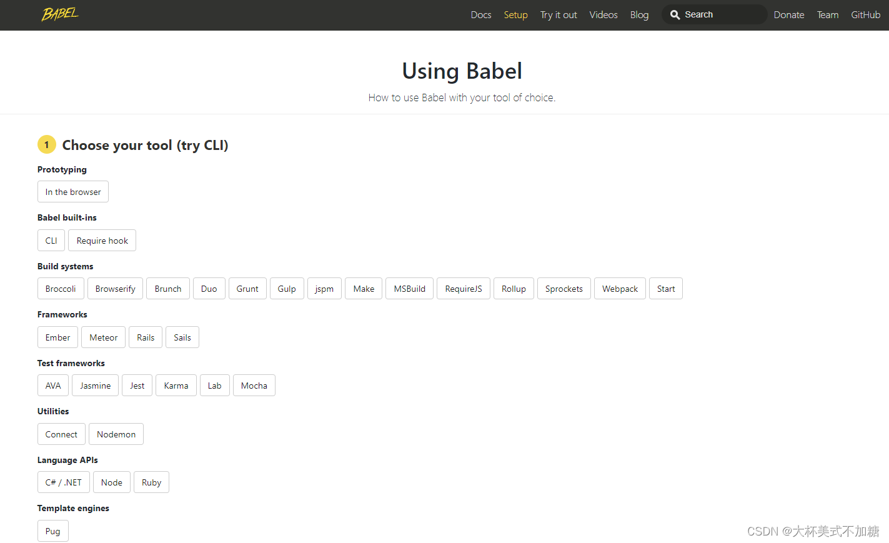Screen dimensions: 889x543
Task: Pick Mocha test framework
Action: point(254,386)
